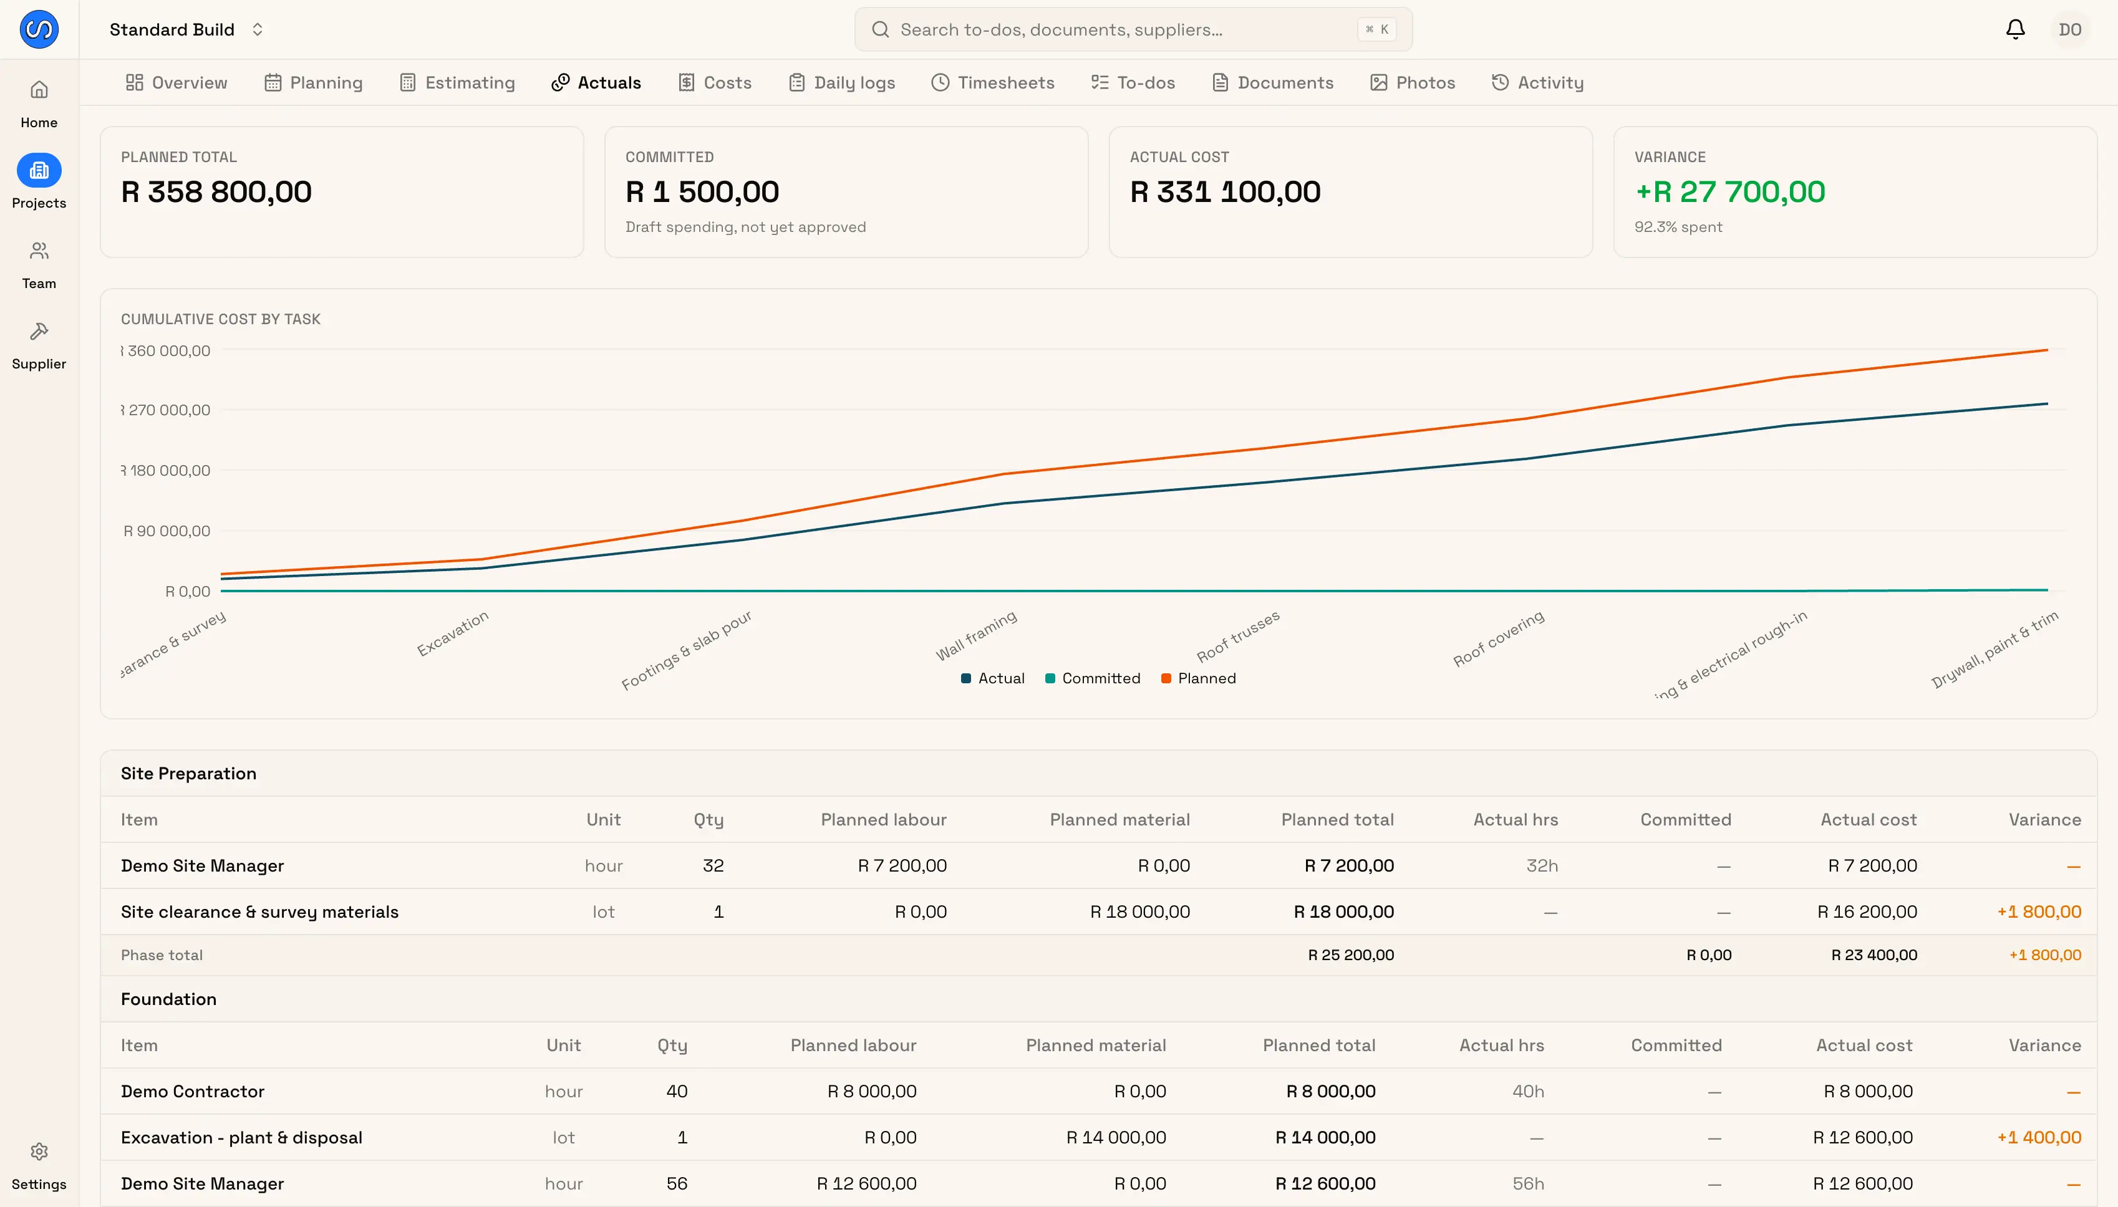Switch to the Estimating tab

[x=457, y=82]
